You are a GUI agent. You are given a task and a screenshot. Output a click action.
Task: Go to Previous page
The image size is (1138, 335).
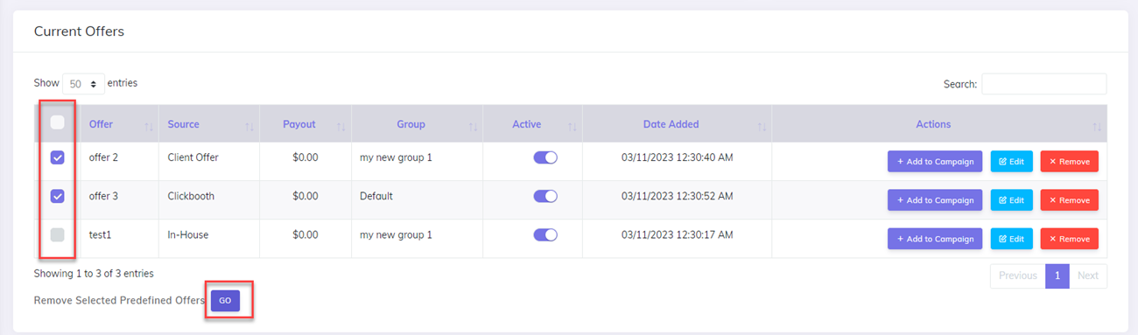pos(1017,276)
